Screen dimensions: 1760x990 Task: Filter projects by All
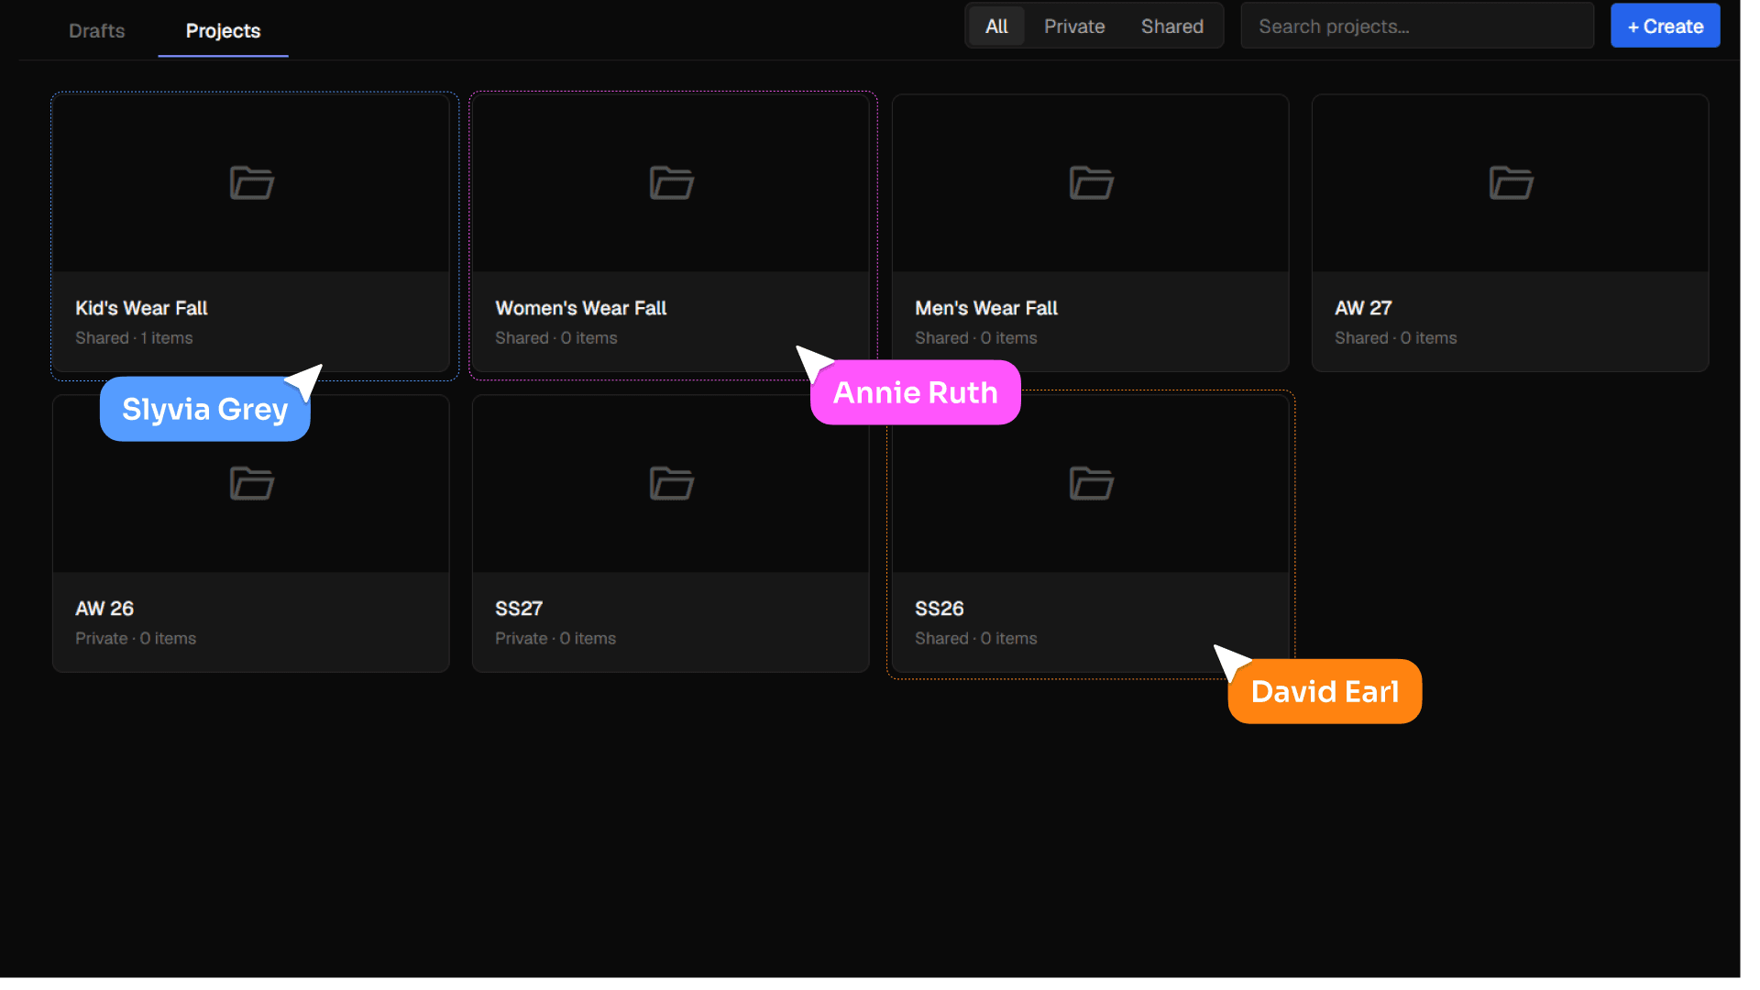pyautogui.click(x=996, y=27)
